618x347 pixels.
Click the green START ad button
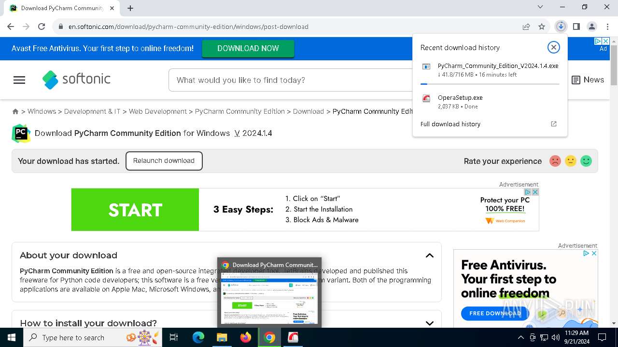coord(135,210)
